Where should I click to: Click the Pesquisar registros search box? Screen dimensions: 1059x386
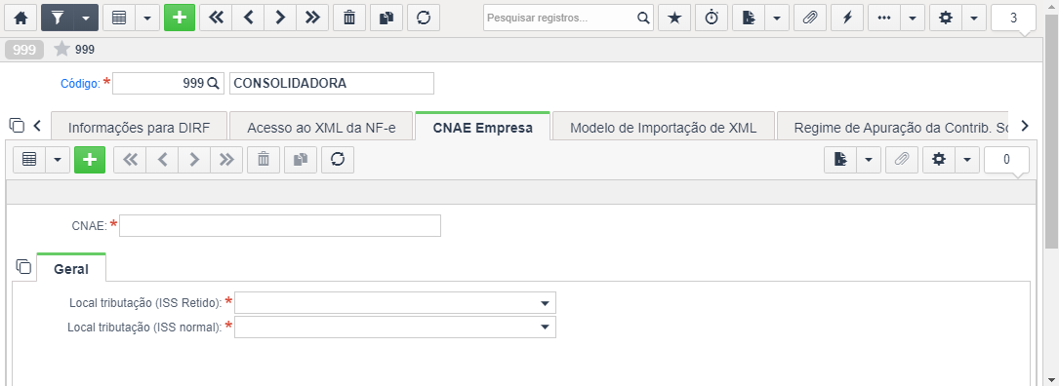point(568,19)
